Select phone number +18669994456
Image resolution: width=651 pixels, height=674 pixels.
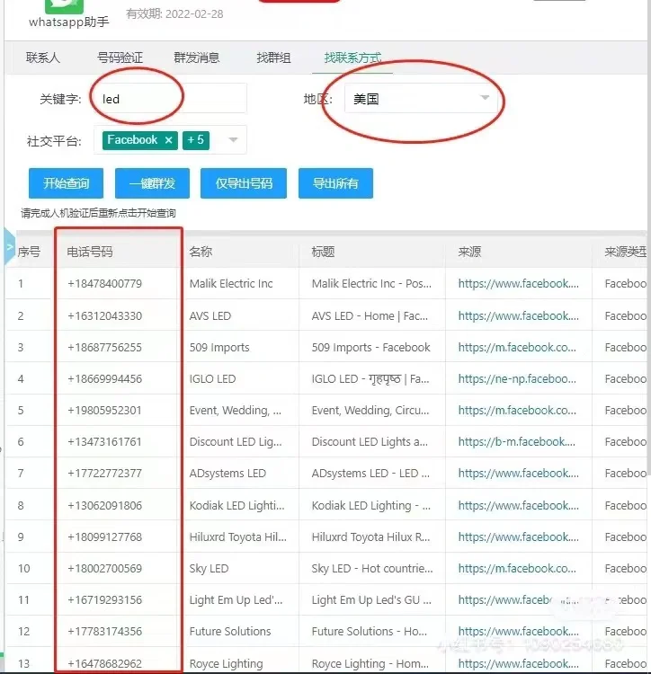(x=104, y=378)
